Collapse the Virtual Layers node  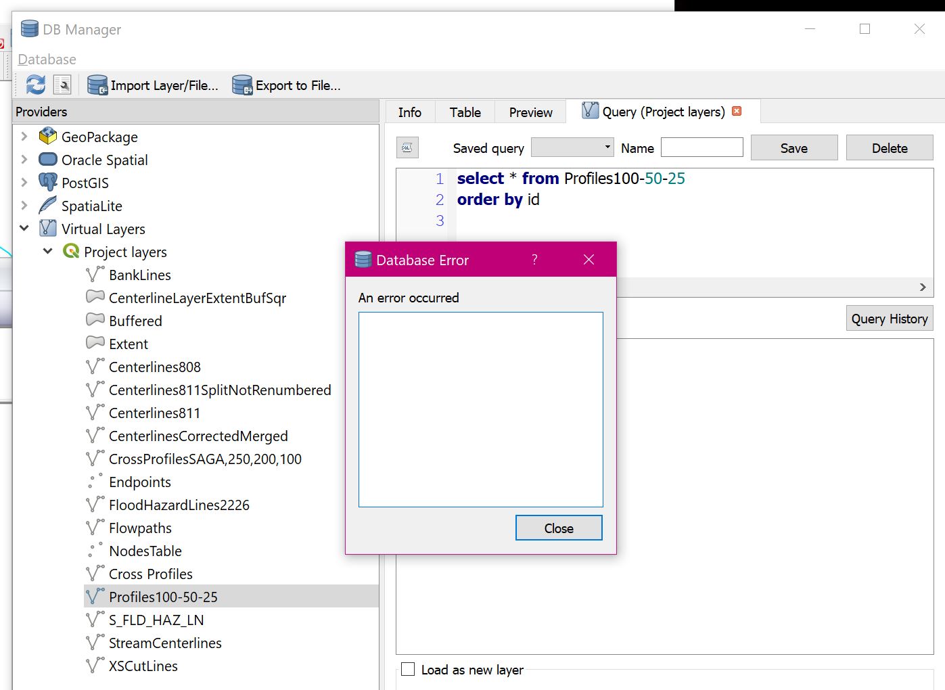coord(24,229)
